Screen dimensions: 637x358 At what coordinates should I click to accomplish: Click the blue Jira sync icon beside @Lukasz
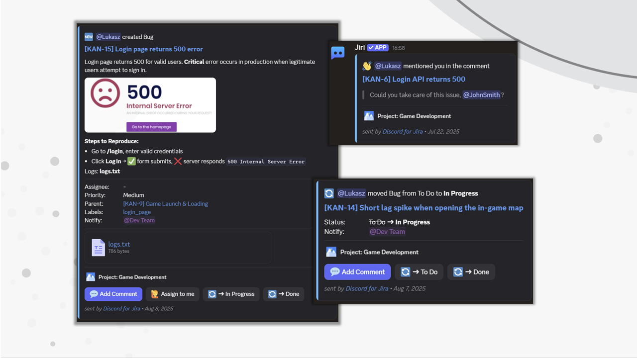(x=329, y=193)
